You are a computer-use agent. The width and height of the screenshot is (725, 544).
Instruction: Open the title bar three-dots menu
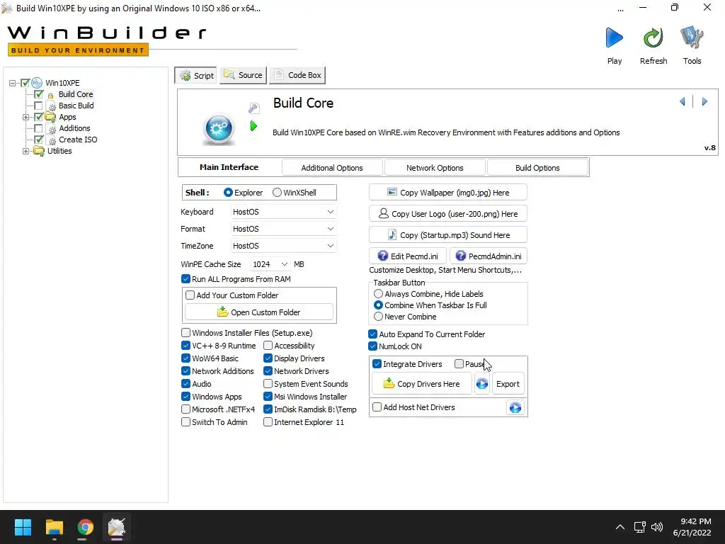point(620,8)
